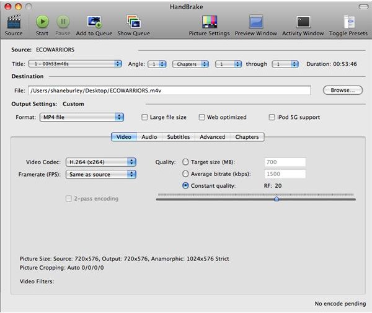Click the Target size 700 field
The image size is (372, 313).
[x=285, y=162]
